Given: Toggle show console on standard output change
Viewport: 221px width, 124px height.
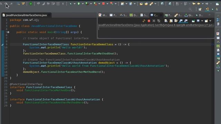Looking at the screenshot, I should click(x=181, y=21).
